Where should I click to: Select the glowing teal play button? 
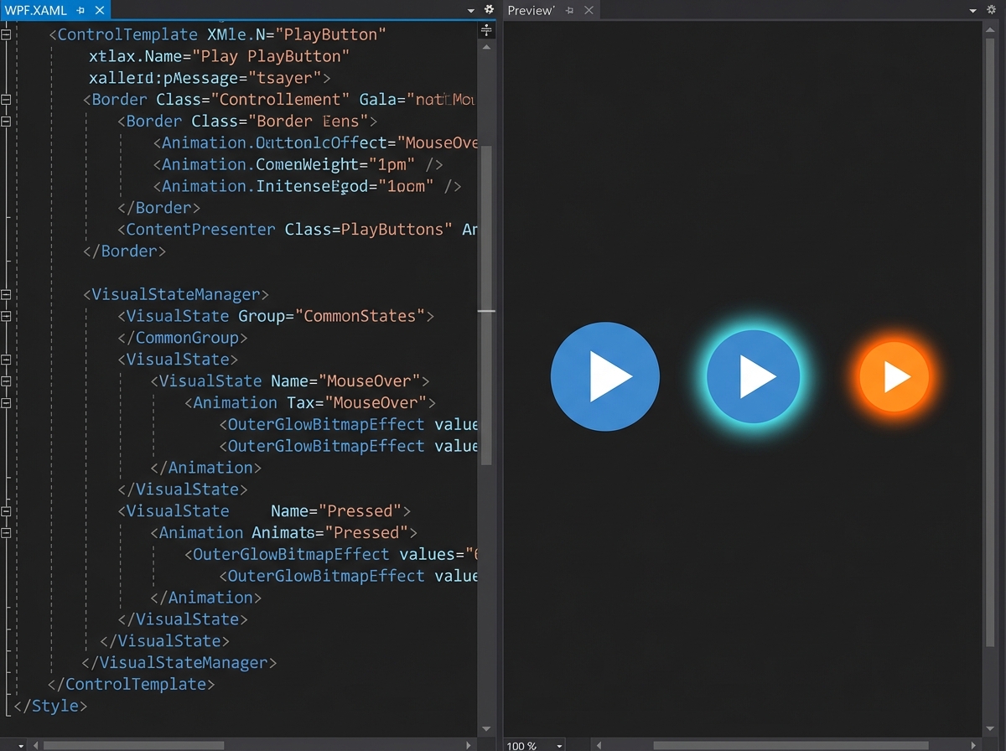tap(754, 375)
